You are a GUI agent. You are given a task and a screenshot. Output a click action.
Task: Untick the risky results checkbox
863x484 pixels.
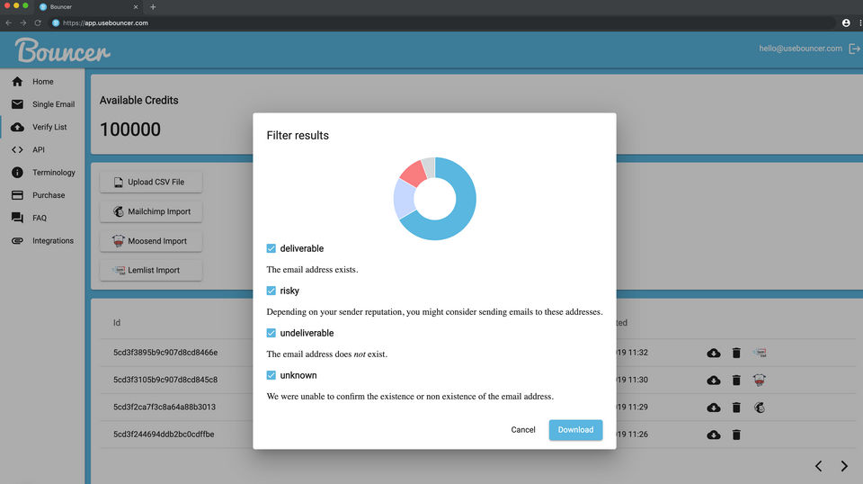tap(271, 291)
